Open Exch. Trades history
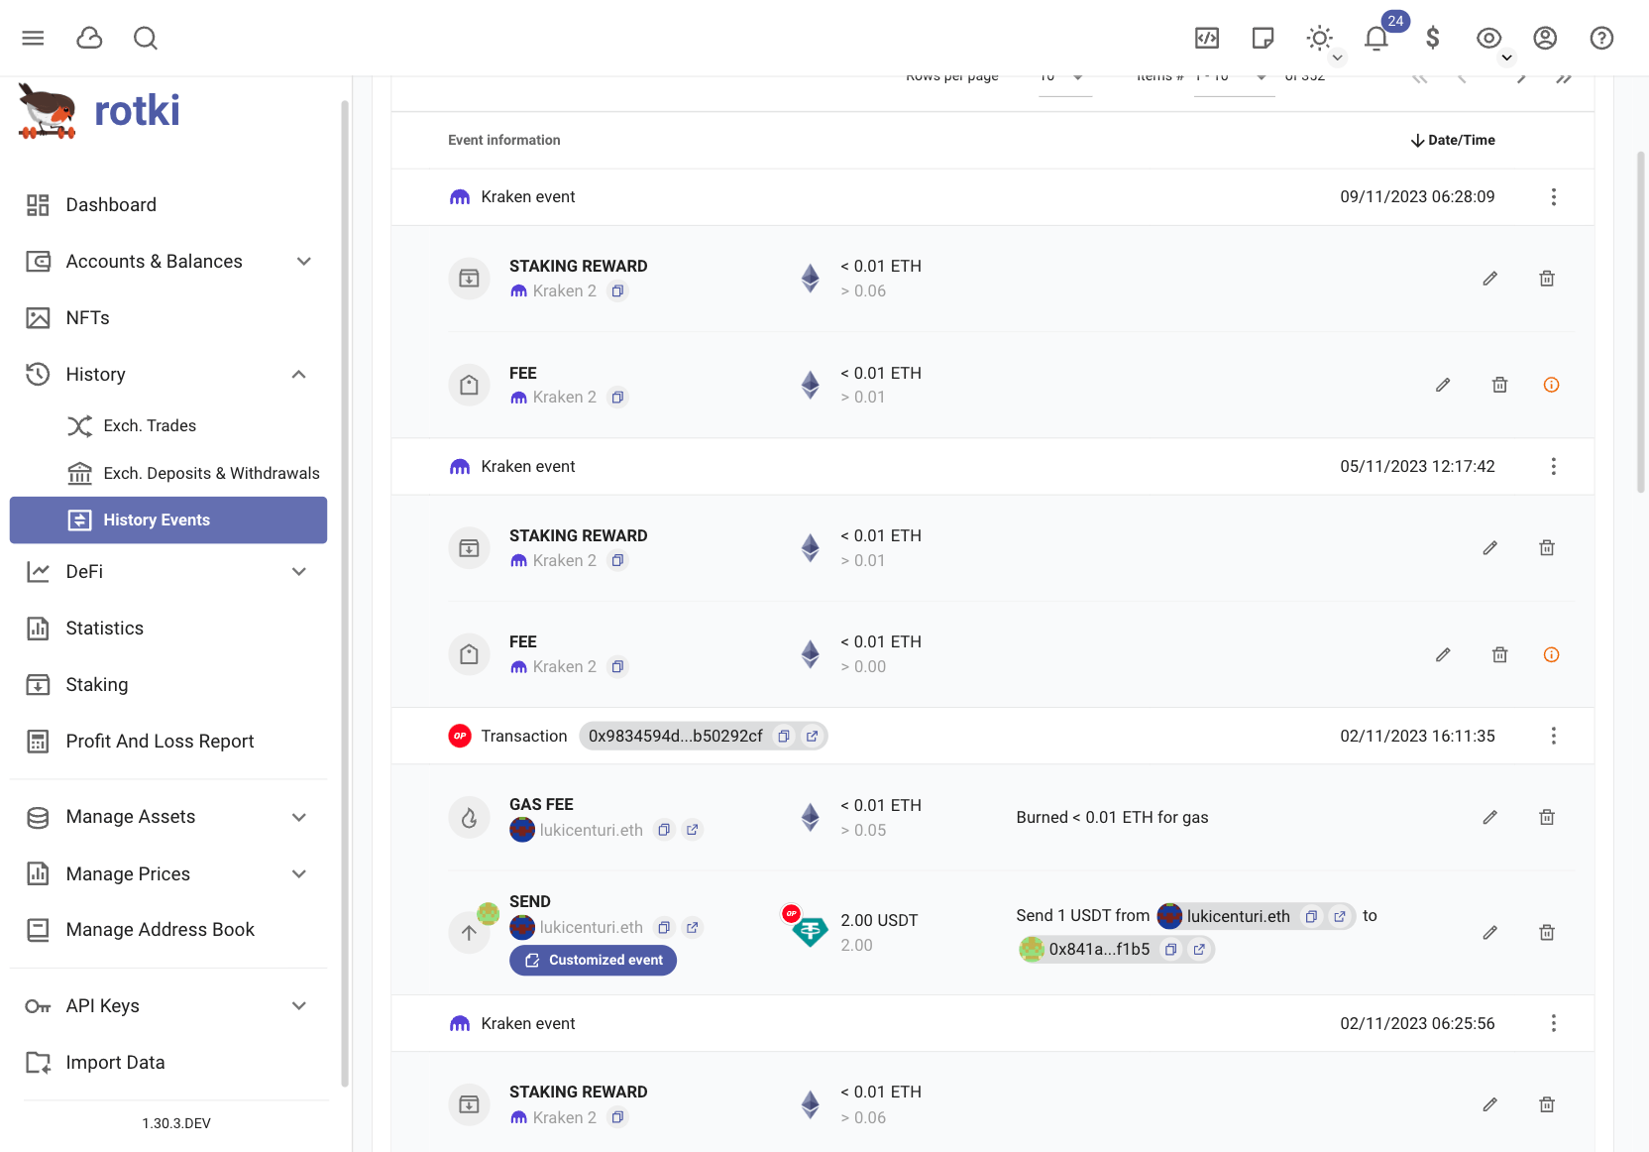Image resolution: width=1649 pixels, height=1152 pixels. point(168,426)
